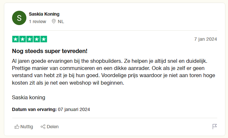Click the "NL" country label
228x138 pixels.
(61, 21)
